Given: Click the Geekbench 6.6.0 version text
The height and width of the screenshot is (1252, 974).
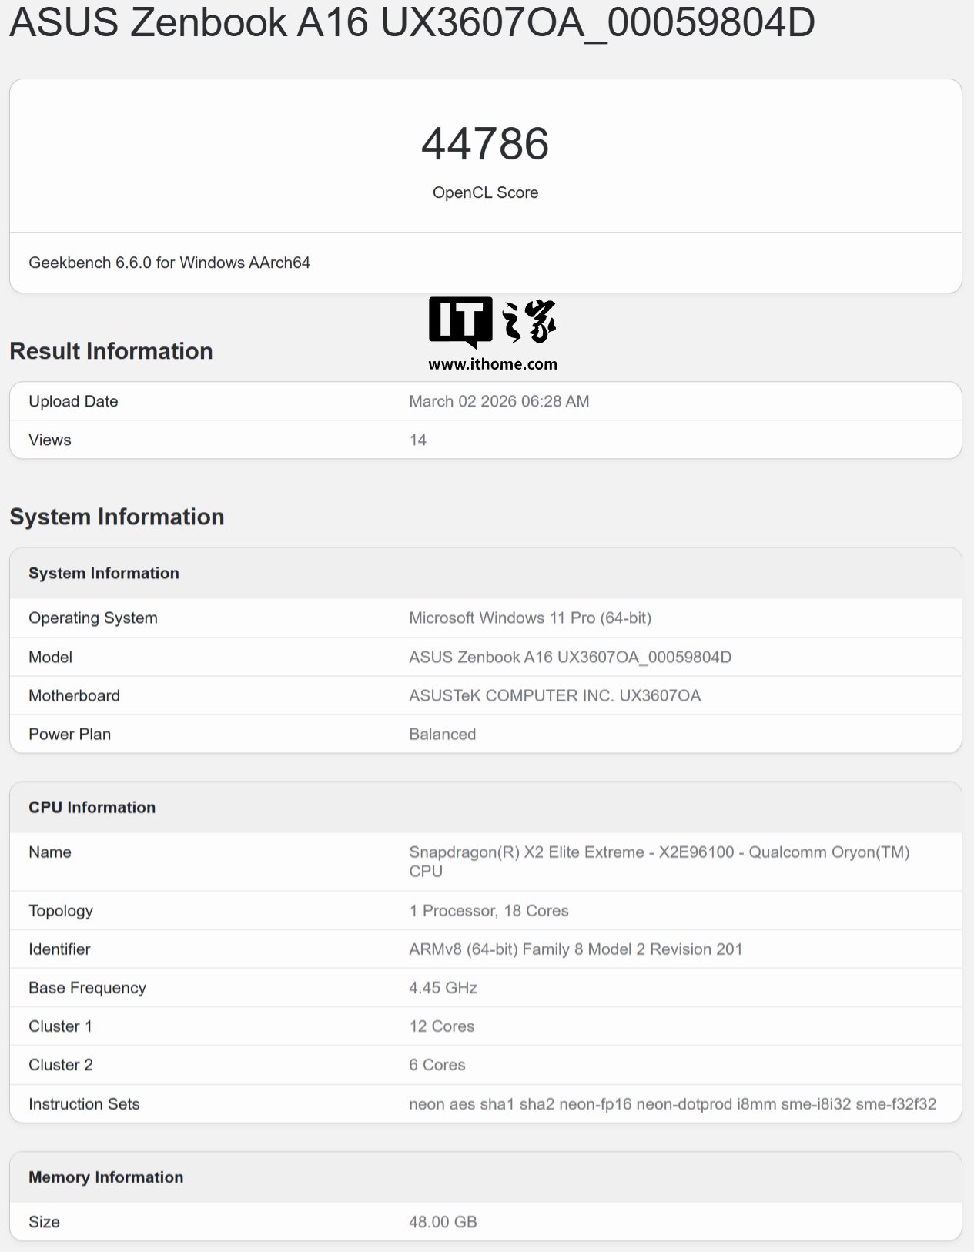Looking at the screenshot, I should [x=169, y=263].
